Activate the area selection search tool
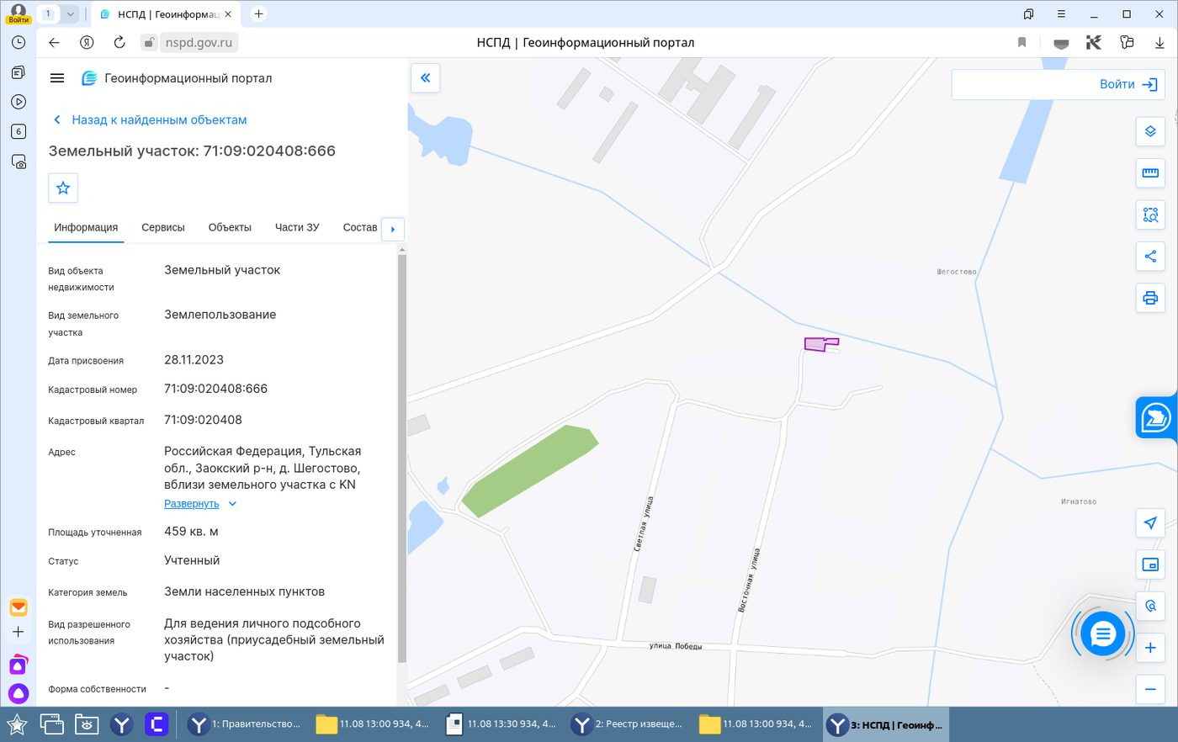1178x742 pixels. pyautogui.click(x=1150, y=215)
